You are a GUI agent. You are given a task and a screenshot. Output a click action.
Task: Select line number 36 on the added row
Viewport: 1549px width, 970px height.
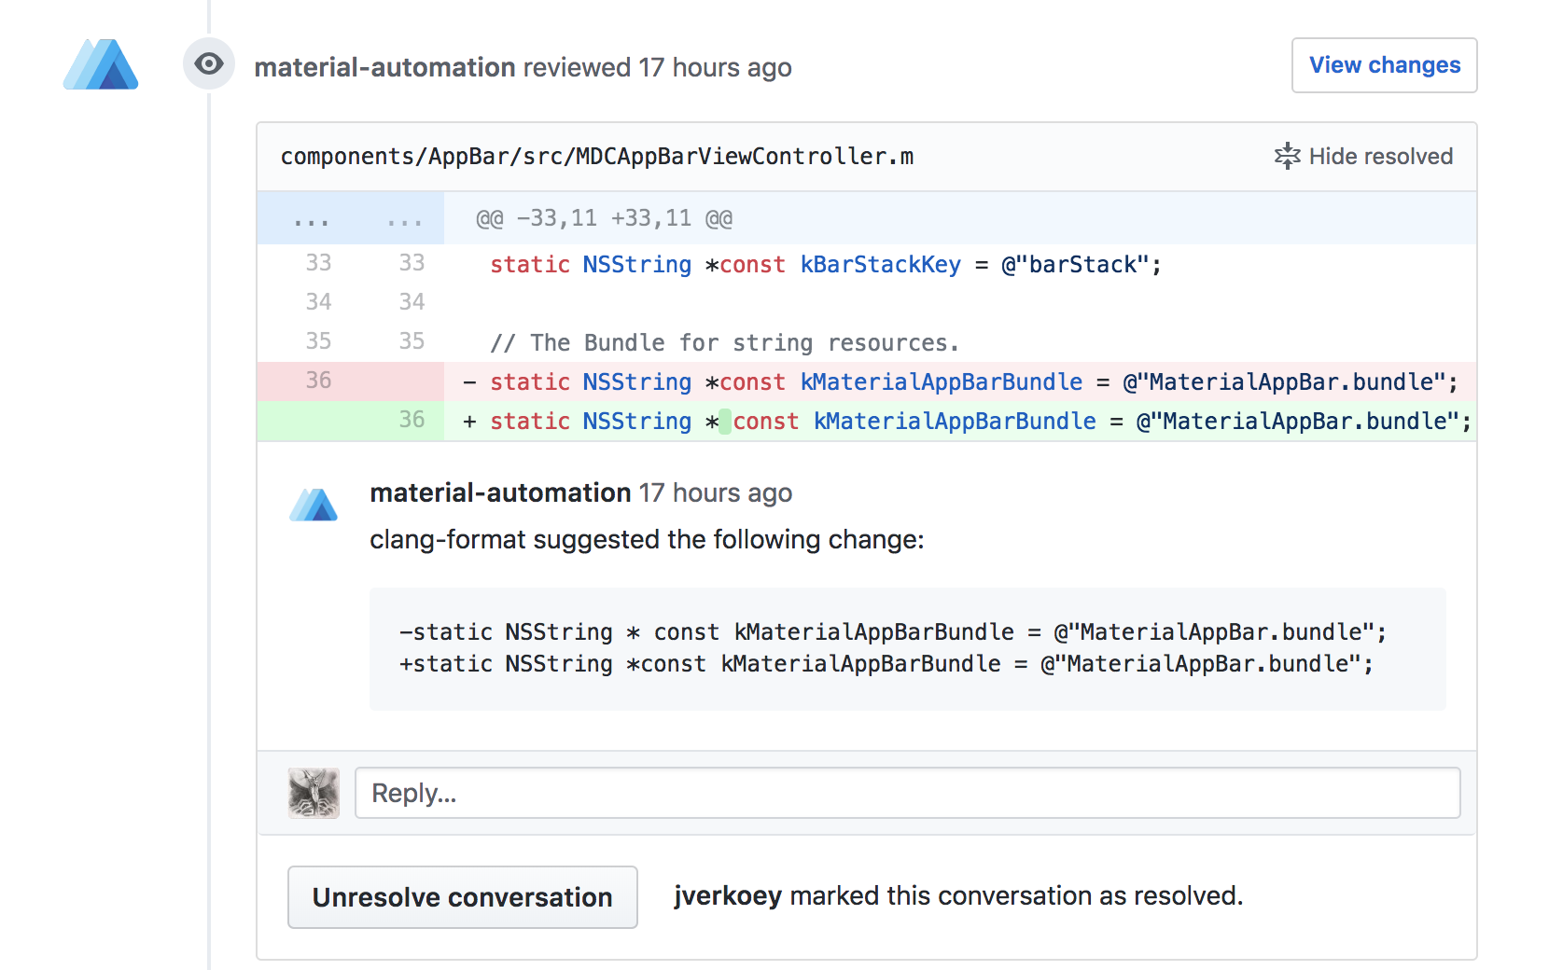(412, 420)
